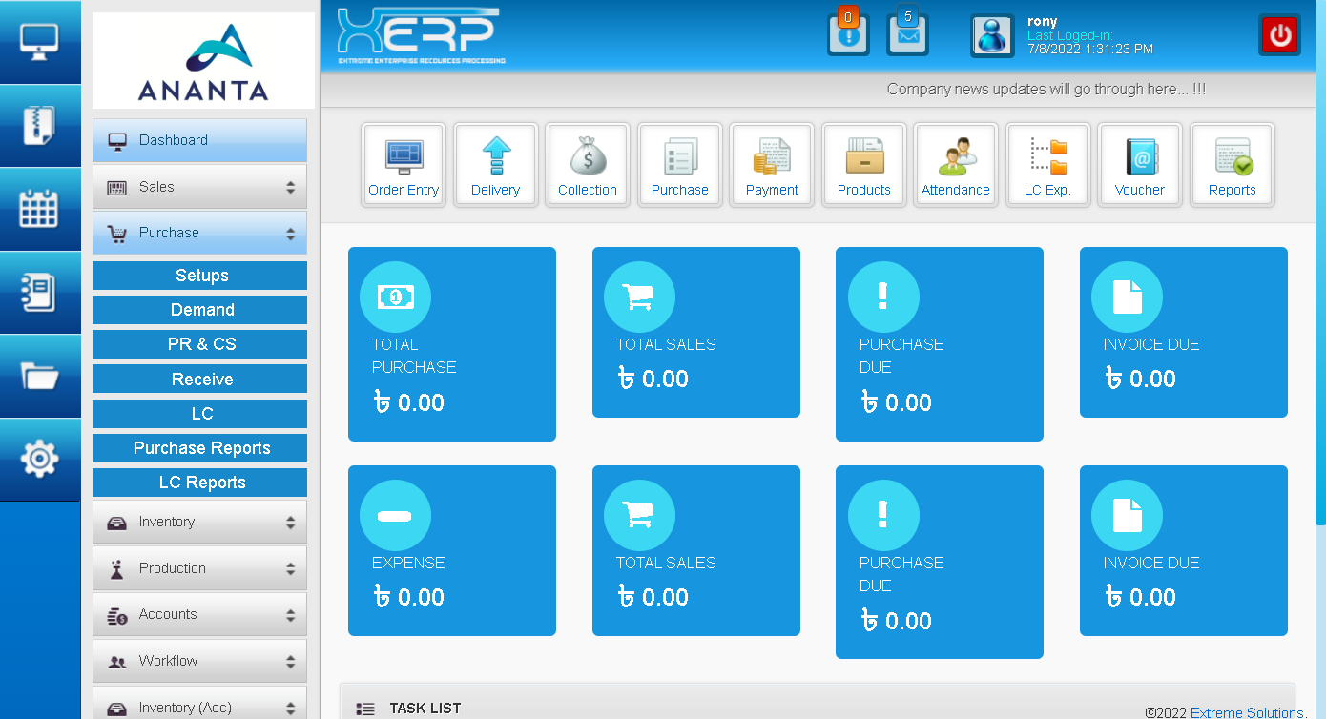
Task: Expand the Inventory menu section
Action: 199,522
